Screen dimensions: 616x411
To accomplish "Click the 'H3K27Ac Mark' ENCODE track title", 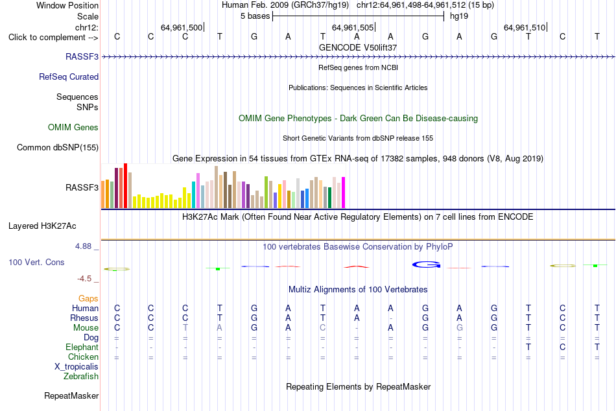I will coord(358,217).
